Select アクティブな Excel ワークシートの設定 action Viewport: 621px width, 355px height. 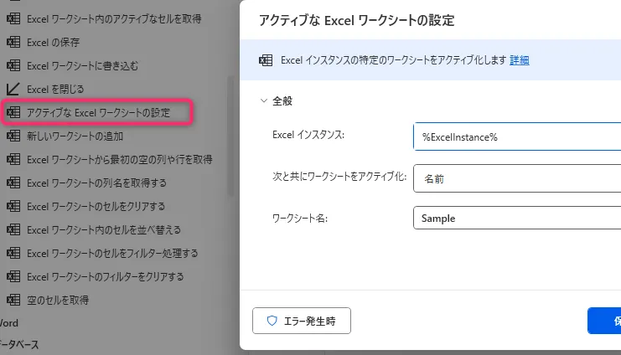[x=98, y=112]
